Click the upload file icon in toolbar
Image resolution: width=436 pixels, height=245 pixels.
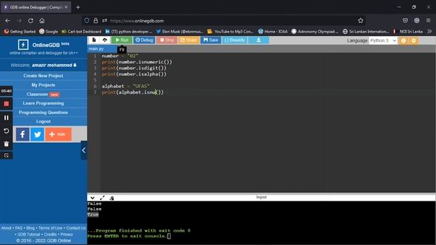pyautogui.click(x=104, y=40)
